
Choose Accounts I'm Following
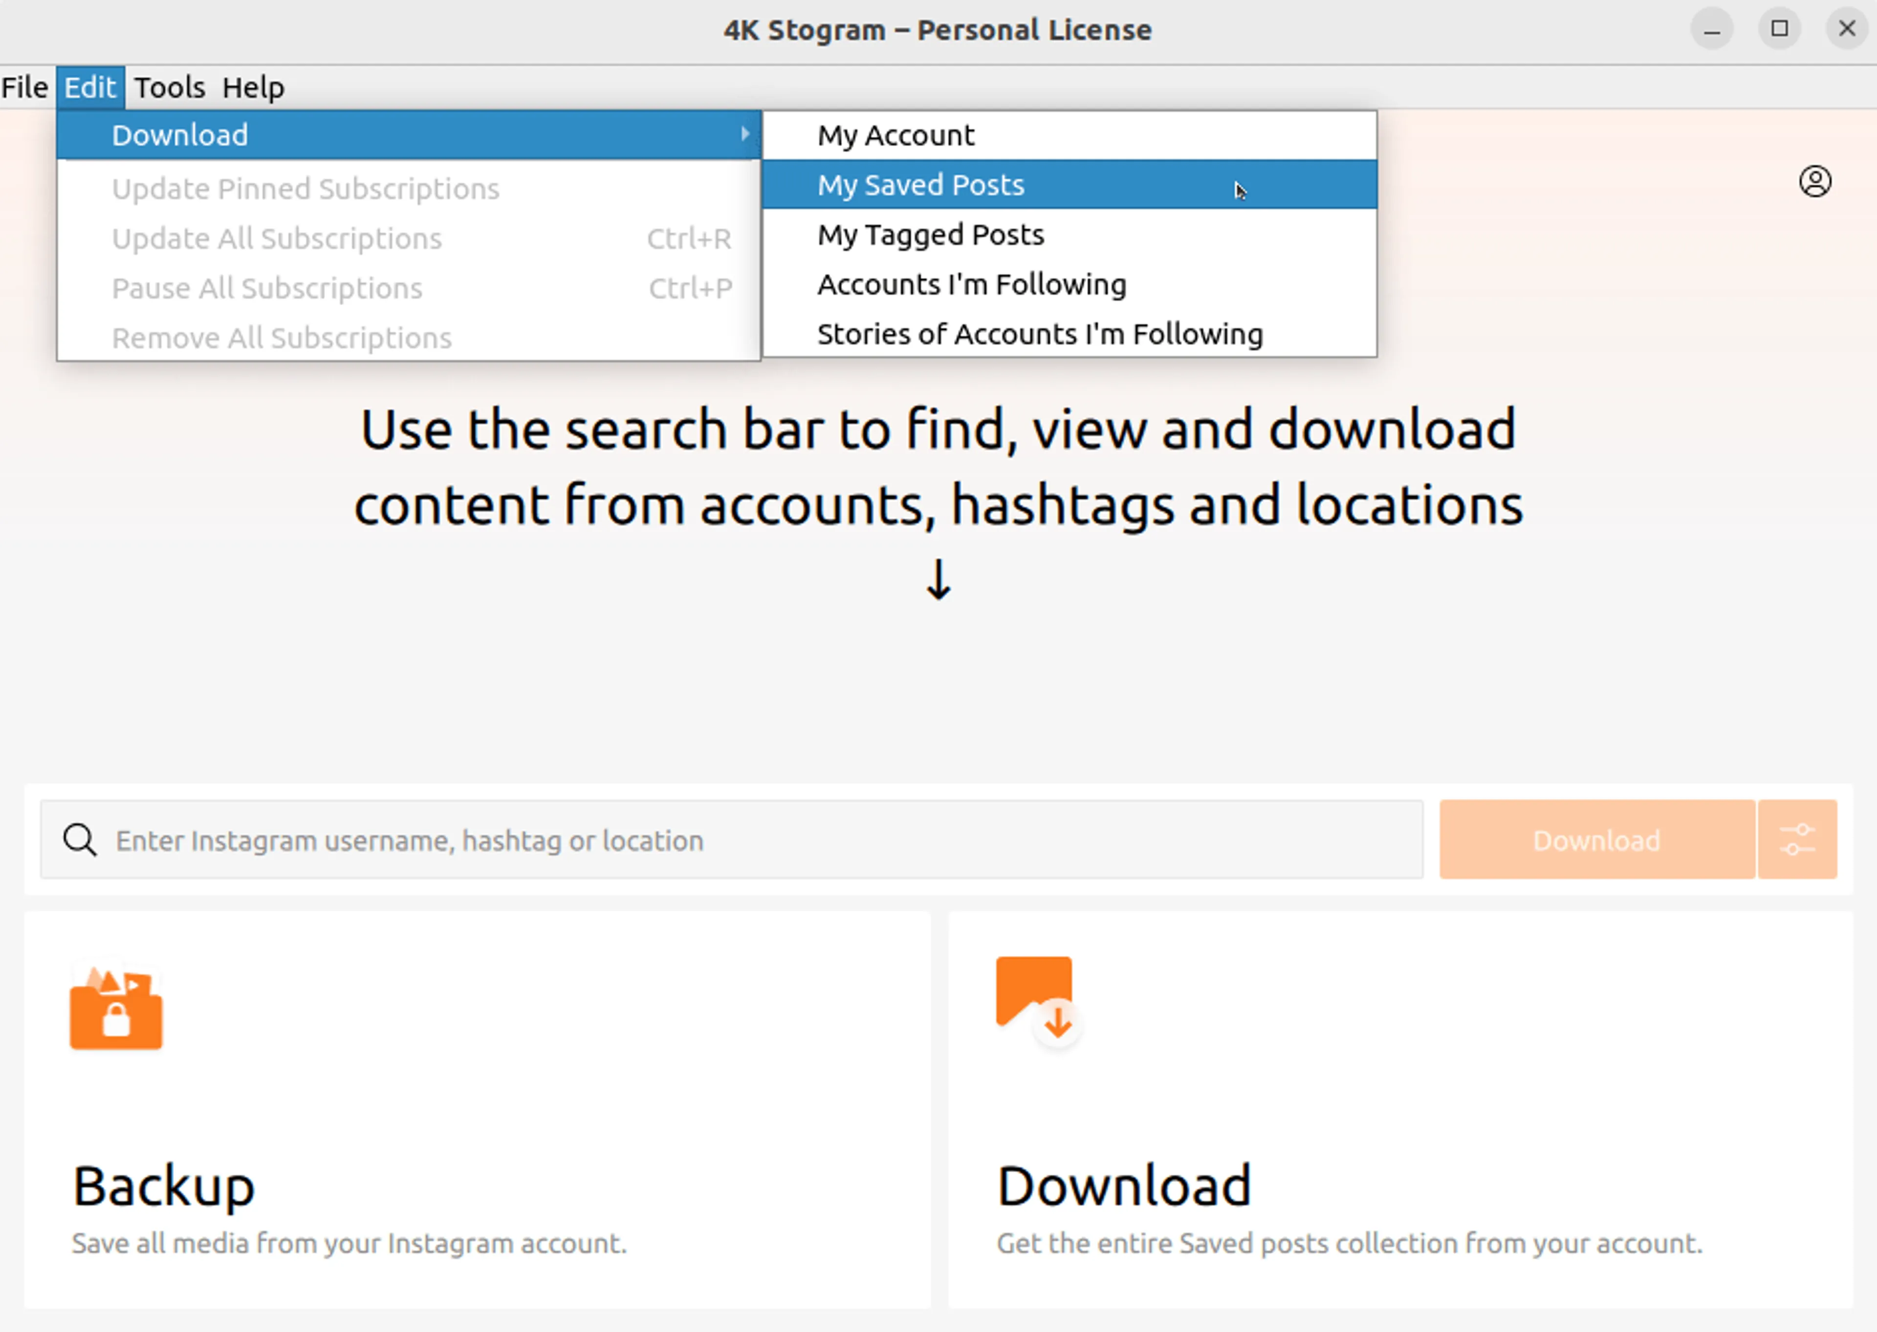pos(971,284)
